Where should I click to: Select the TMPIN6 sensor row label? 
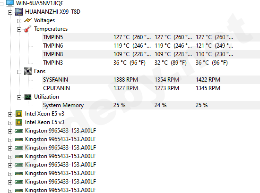(53, 46)
